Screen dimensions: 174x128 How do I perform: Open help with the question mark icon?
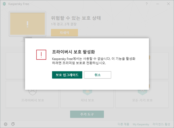pyautogui.click(x=147, y=4)
